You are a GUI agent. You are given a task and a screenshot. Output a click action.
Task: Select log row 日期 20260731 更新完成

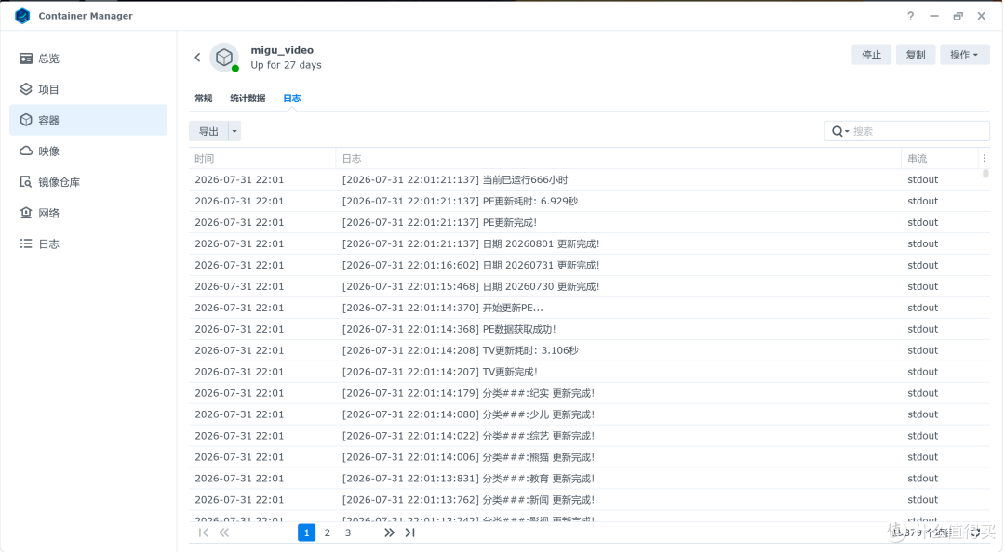[x=589, y=265]
